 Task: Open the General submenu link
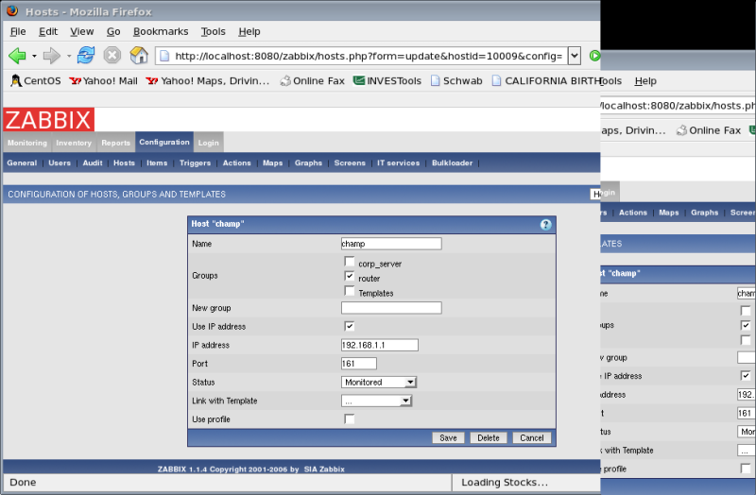pyautogui.click(x=22, y=162)
